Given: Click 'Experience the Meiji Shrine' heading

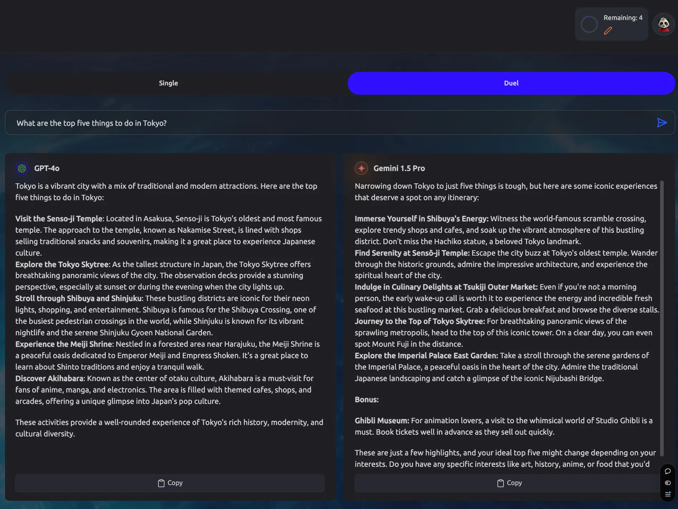Looking at the screenshot, I should (64, 344).
